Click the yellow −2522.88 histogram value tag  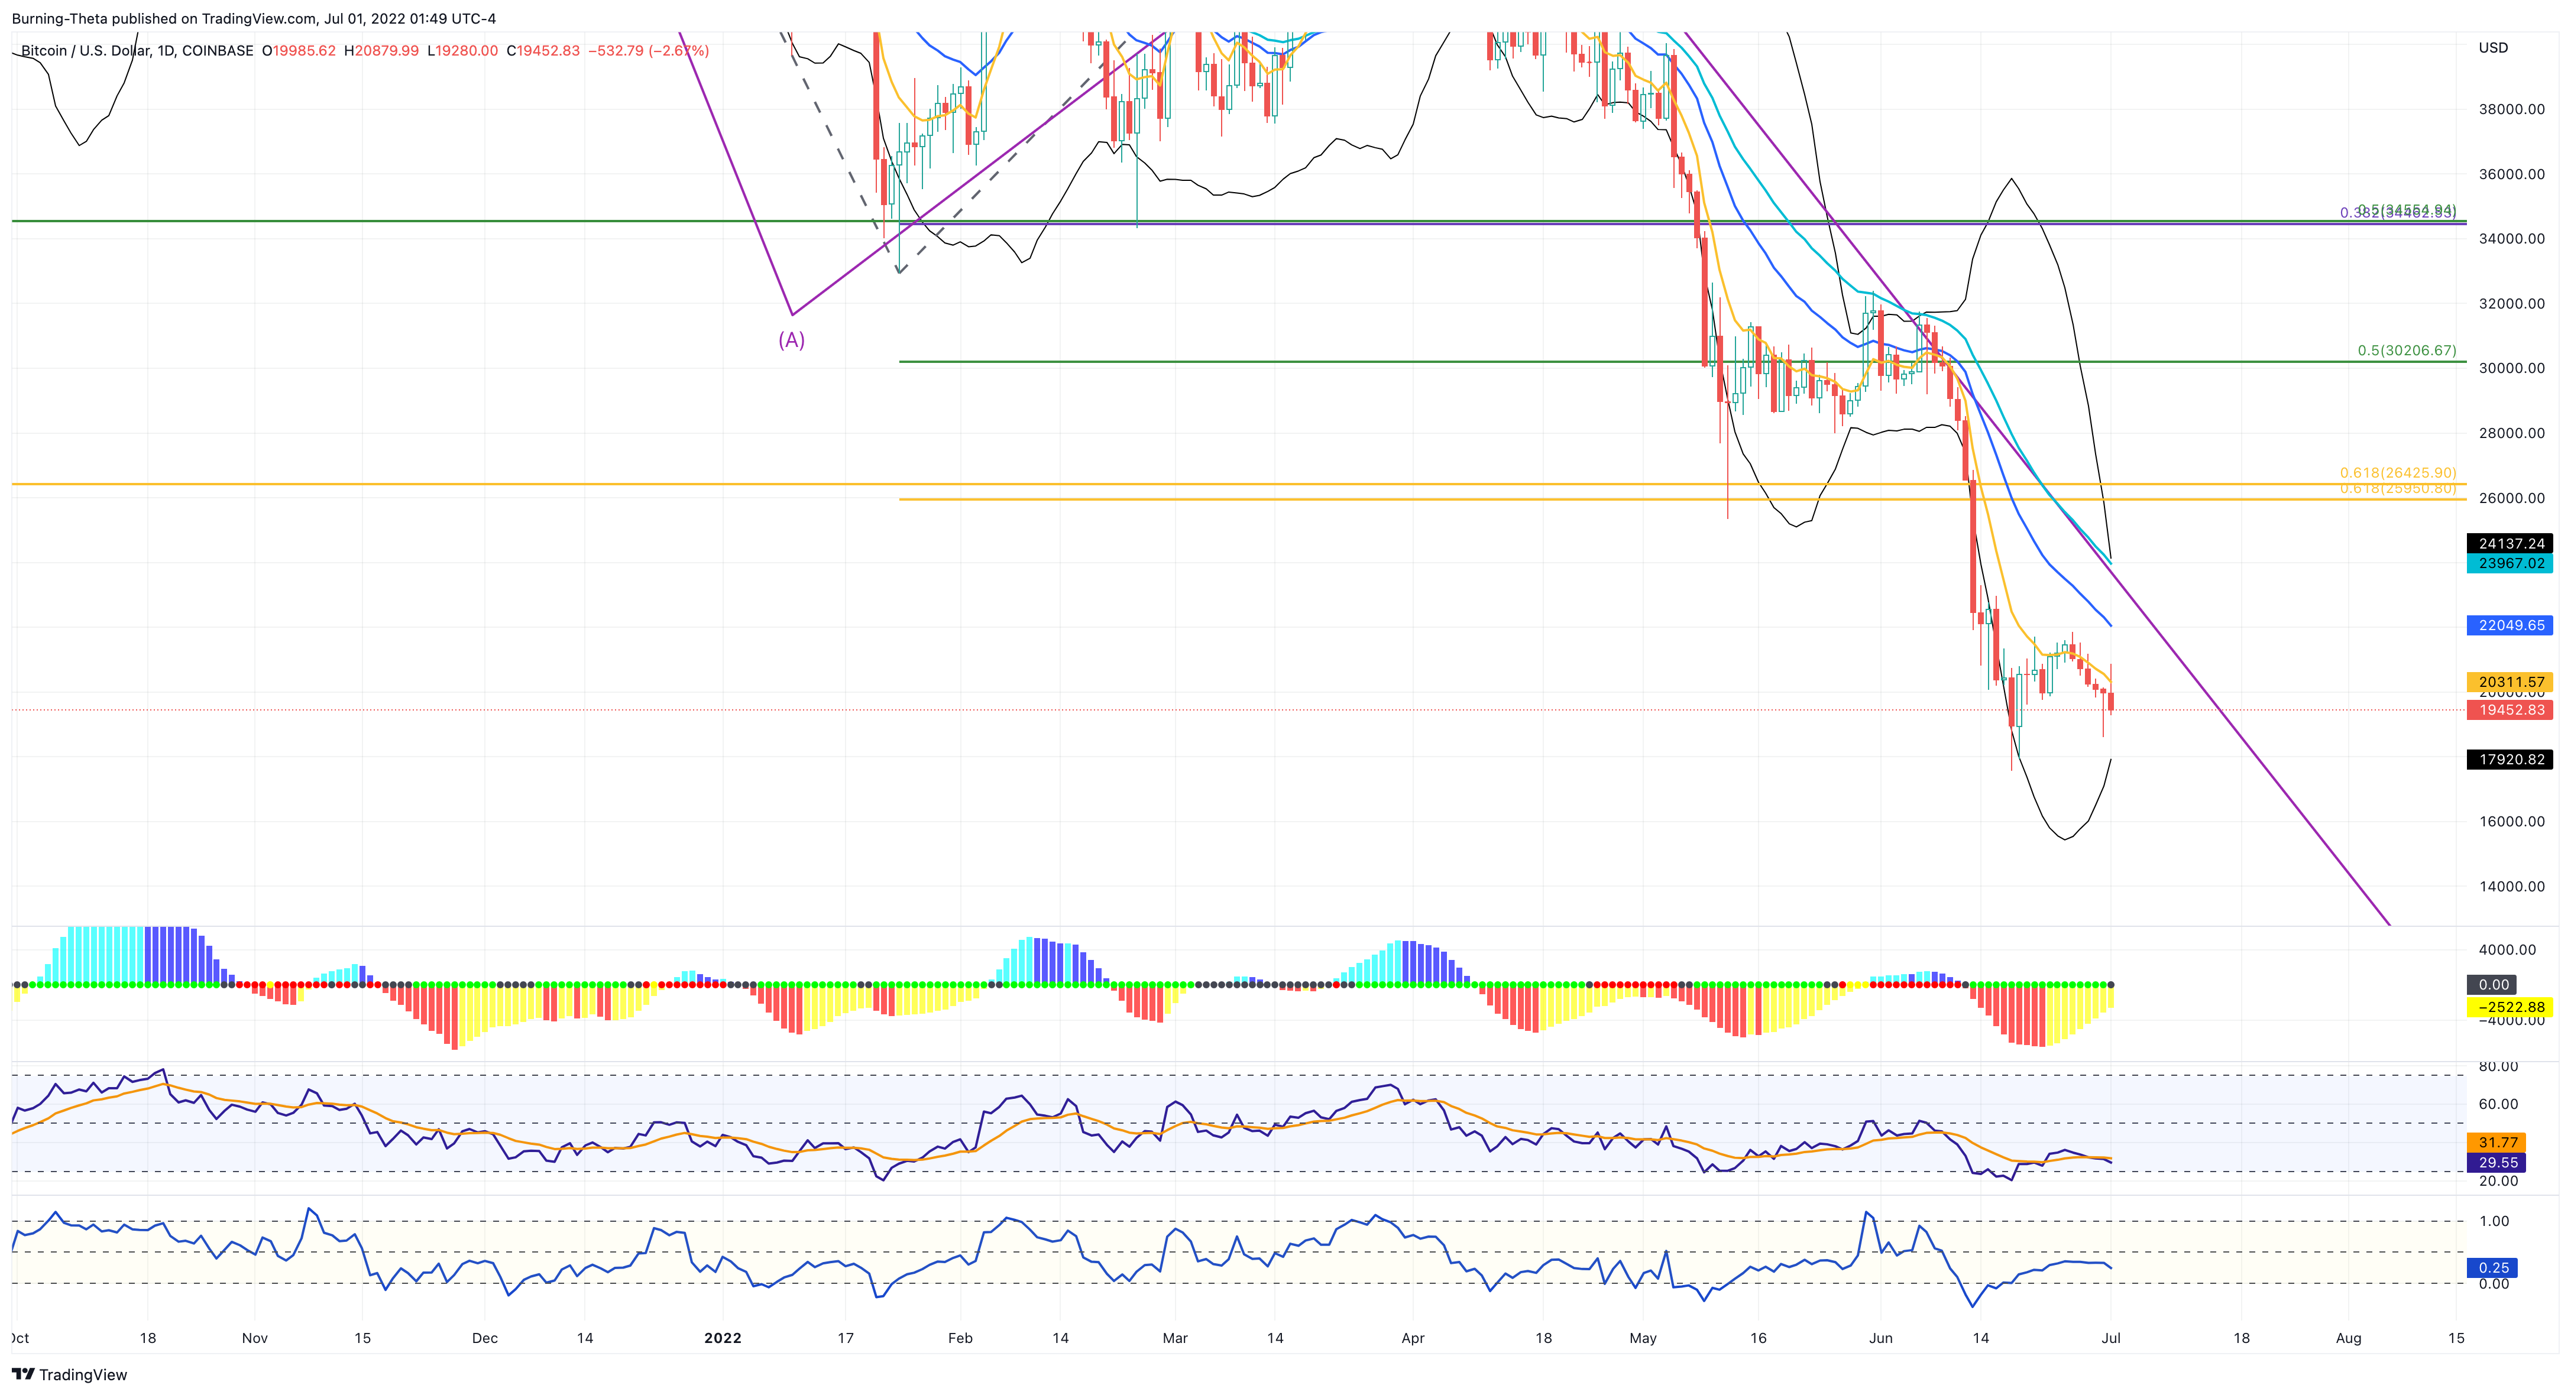(x=2510, y=1008)
